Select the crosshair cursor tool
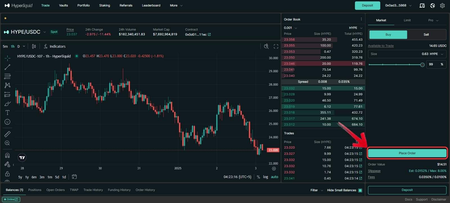 (8, 58)
